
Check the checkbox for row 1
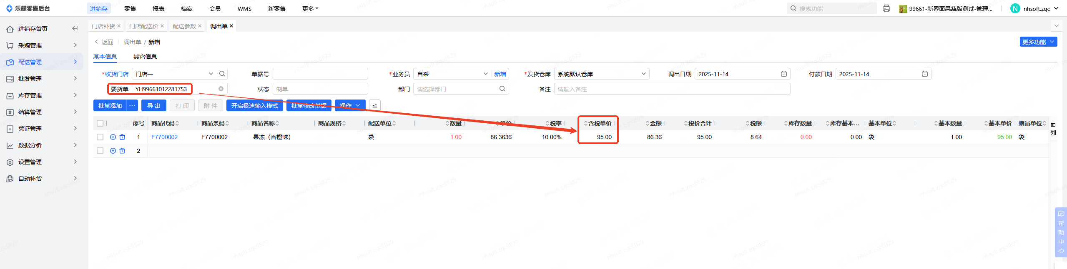(x=100, y=137)
